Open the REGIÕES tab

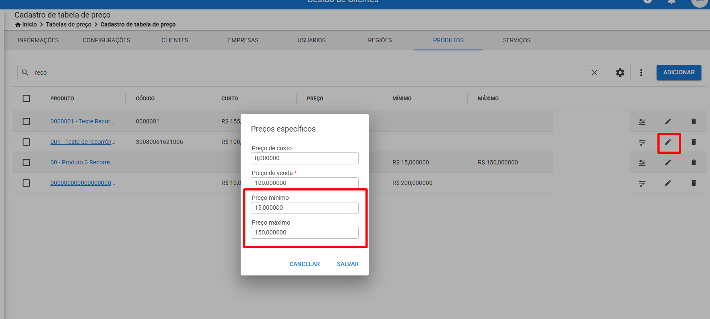380,40
